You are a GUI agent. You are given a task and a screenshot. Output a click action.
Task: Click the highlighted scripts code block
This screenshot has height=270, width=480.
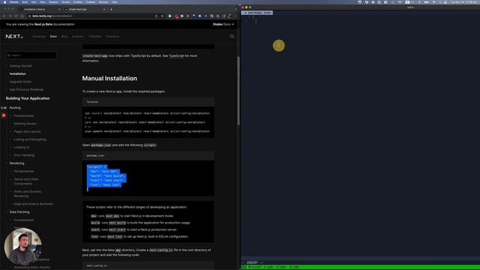[106, 178]
